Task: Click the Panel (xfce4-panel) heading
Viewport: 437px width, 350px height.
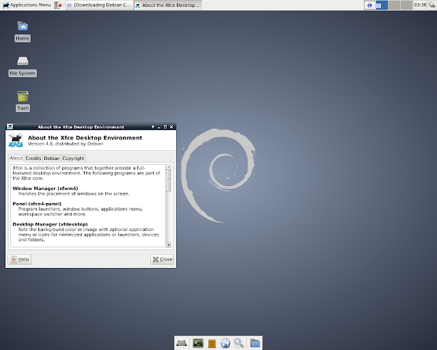Action: [x=37, y=204]
